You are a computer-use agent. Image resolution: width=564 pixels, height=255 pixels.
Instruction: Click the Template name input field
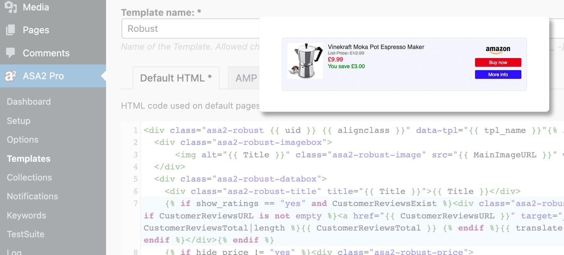pyautogui.click(x=190, y=29)
